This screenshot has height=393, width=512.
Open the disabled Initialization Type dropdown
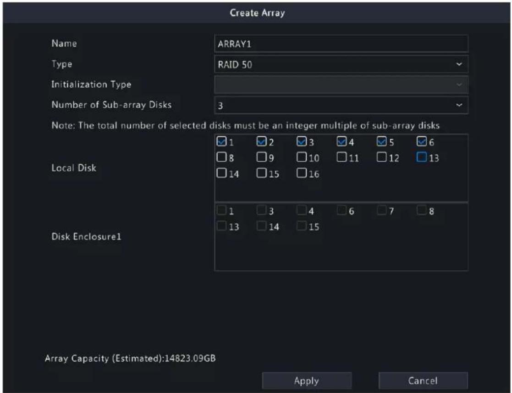pos(341,84)
